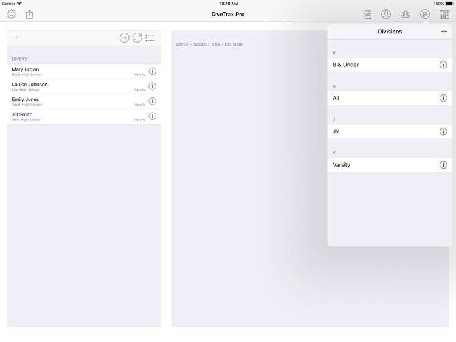Open info for Louise Johnson
The height and width of the screenshot is (342, 456).
(x=153, y=86)
